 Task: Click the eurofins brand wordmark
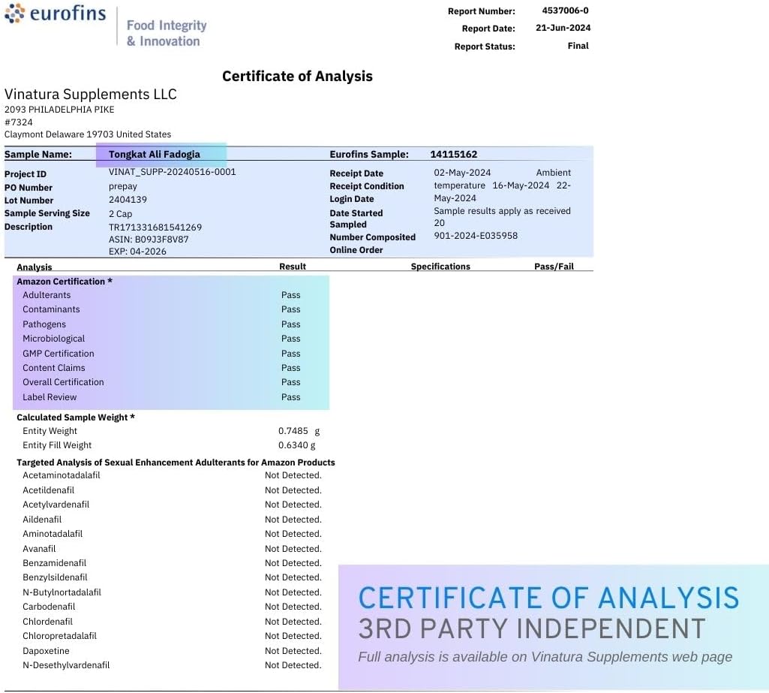tap(68, 14)
